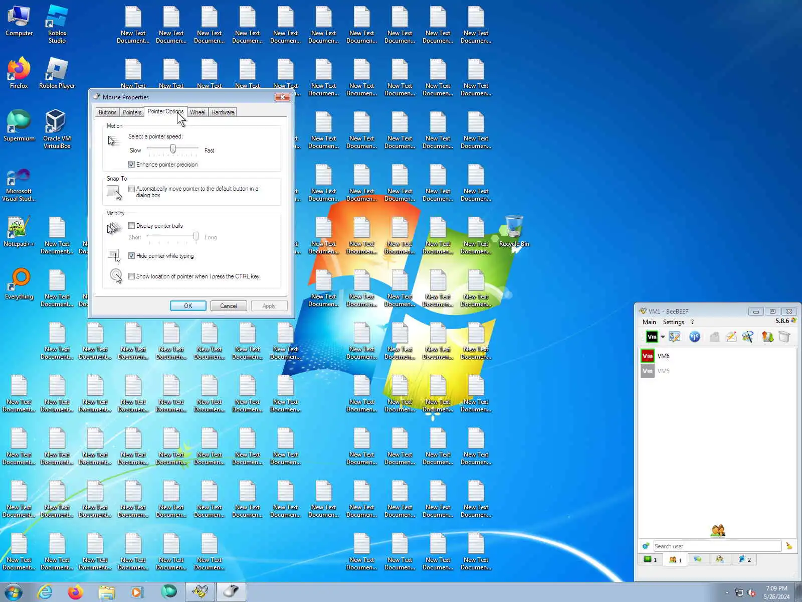
Task: Open BeeBEEP chat bubbles tab
Action: pos(698,560)
